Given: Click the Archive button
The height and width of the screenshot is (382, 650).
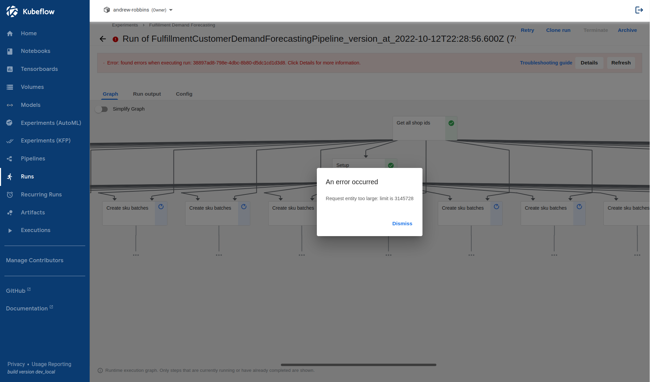Looking at the screenshot, I should 627,30.
